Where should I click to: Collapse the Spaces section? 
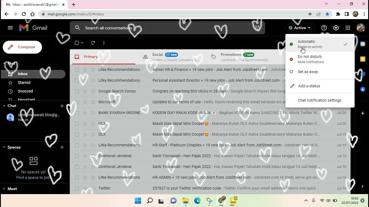point(4,147)
